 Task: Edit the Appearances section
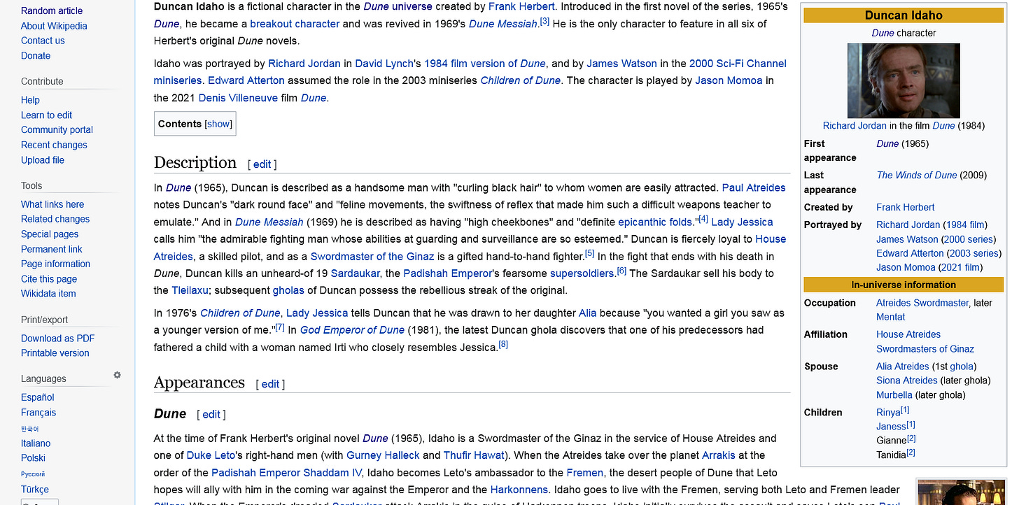270,384
